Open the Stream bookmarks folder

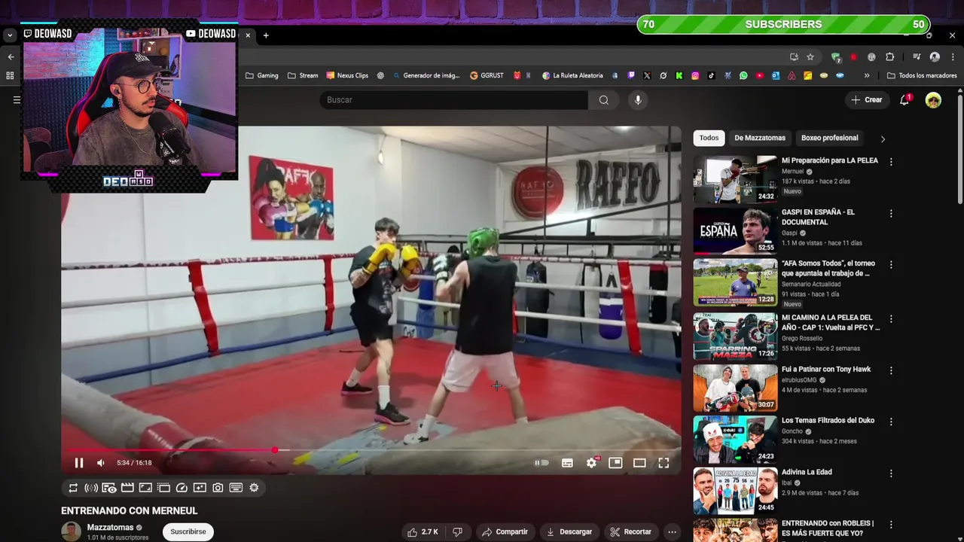(303, 75)
